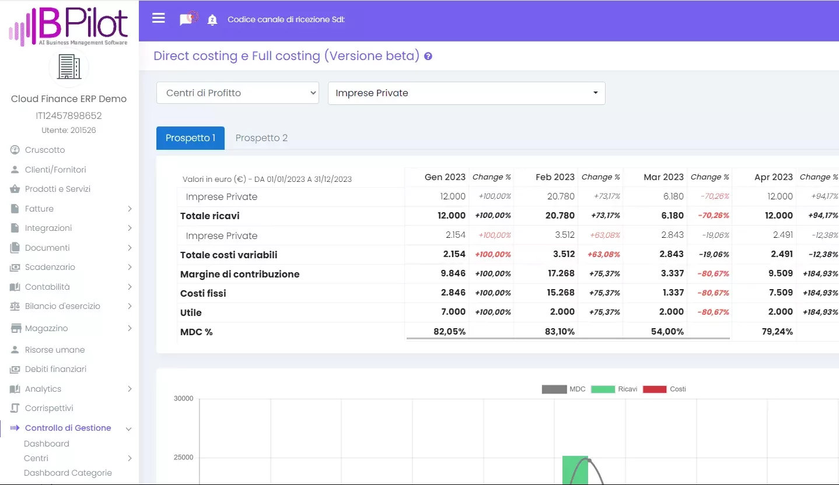Open Corrispettivi menu item
Screen dimensions: 839x485
(x=49, y=408)
